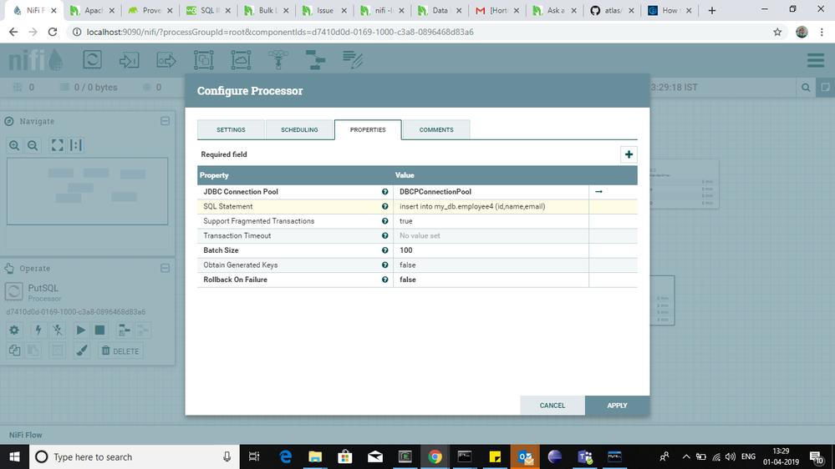Set Transaction Timeout value field
835x469 pixels.
(491, 235)
